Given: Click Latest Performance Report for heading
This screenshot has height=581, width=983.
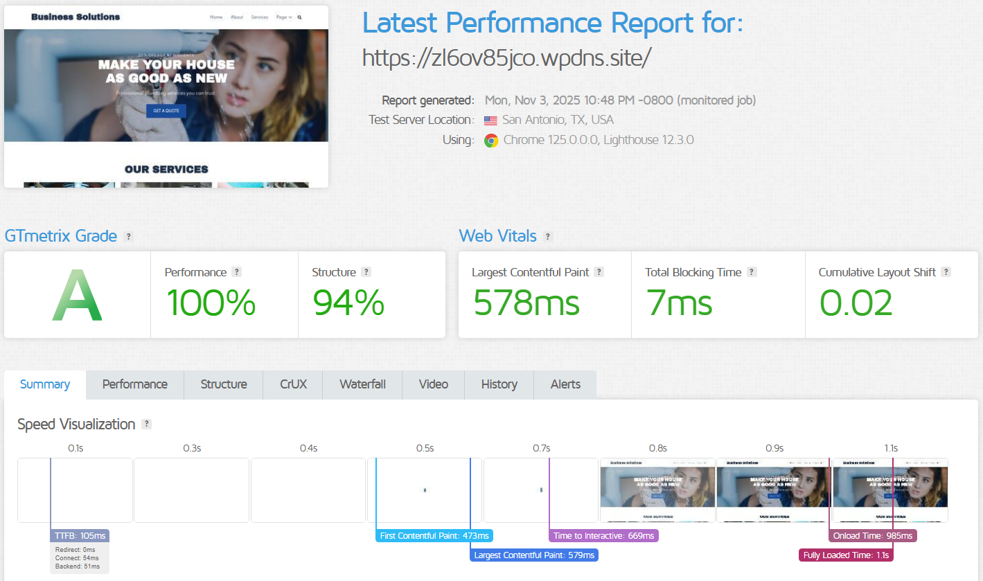Looking at the screenshot, I should click(553, 23).
